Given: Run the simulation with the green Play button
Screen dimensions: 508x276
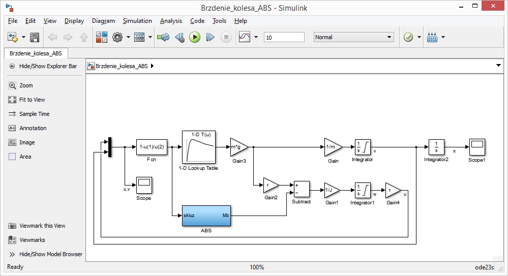Looking at the screenshot, I should tap(195, 37).
